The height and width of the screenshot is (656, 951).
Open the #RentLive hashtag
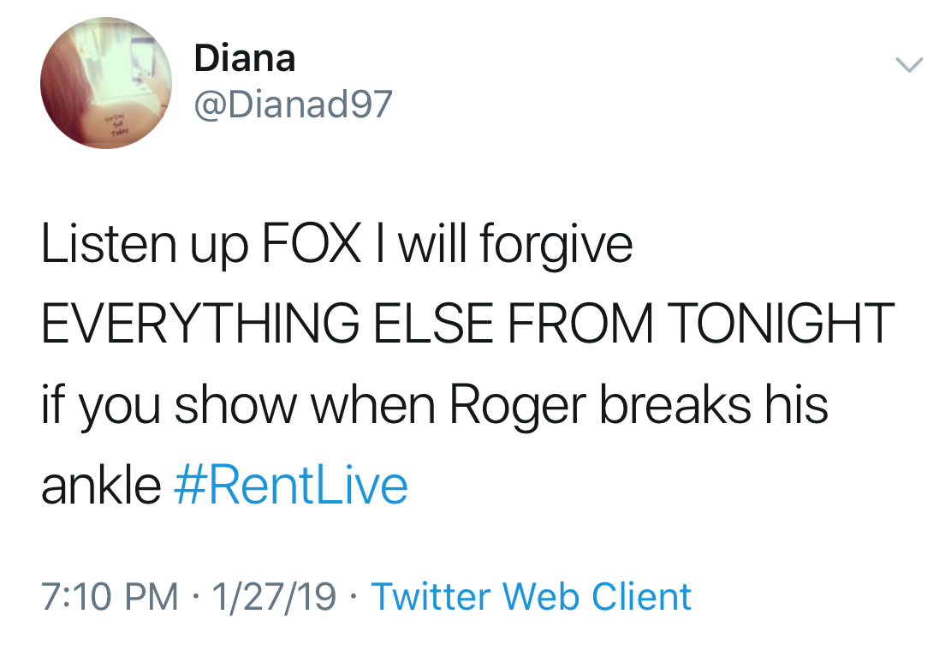coord(290,486)
